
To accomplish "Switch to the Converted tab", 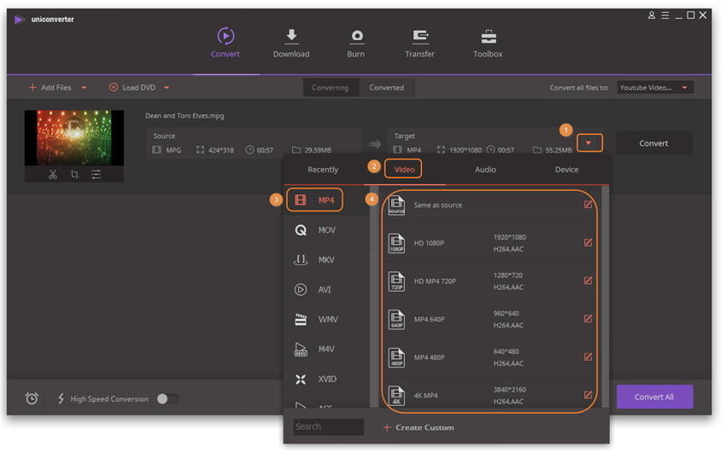I will (387, 87).
